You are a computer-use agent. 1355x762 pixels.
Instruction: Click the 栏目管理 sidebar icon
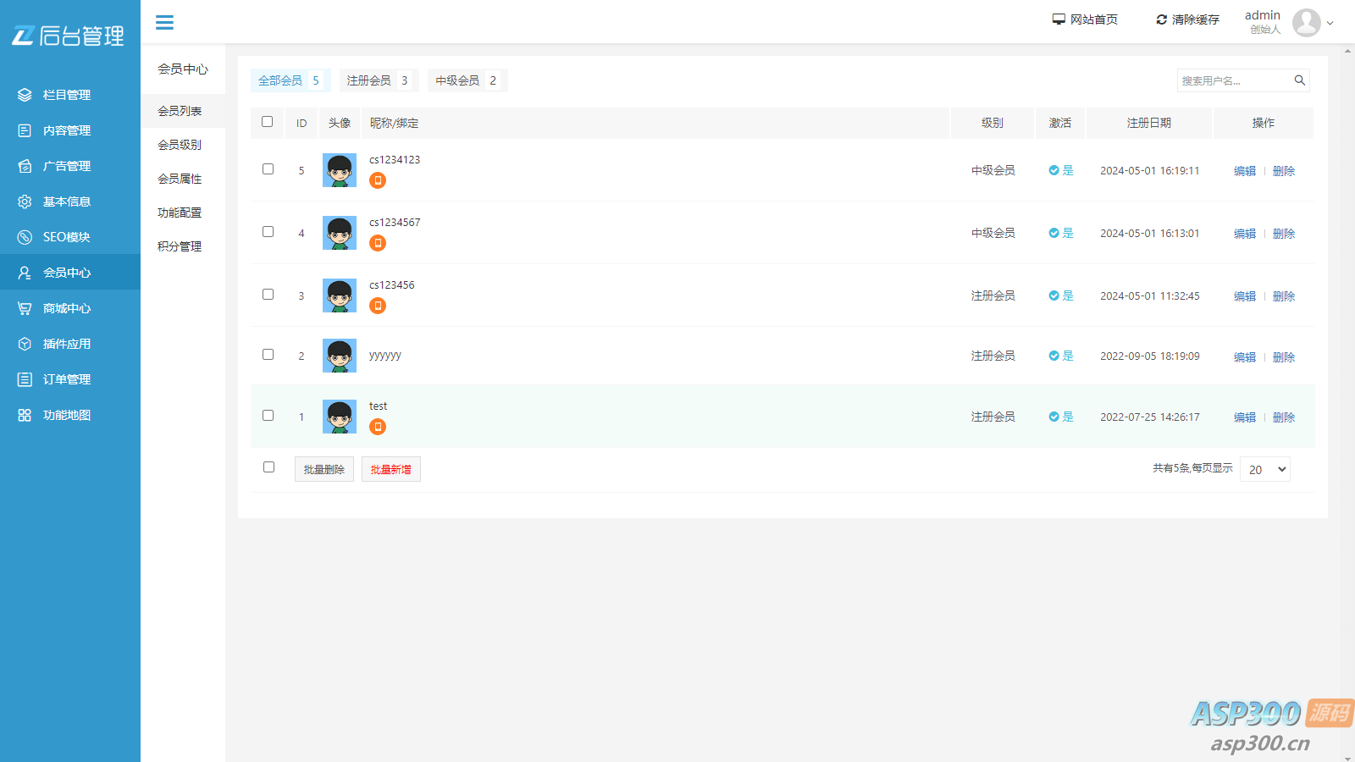pyautogui.click(x=25, y=95)
